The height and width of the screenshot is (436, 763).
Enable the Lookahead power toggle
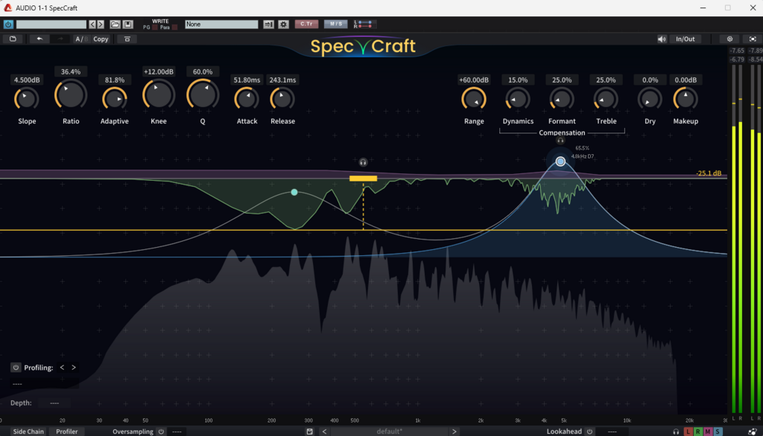pos(590,431)
